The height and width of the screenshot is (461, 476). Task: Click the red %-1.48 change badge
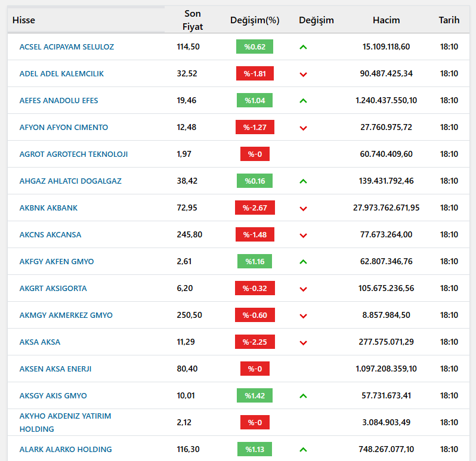click(255, 234)
